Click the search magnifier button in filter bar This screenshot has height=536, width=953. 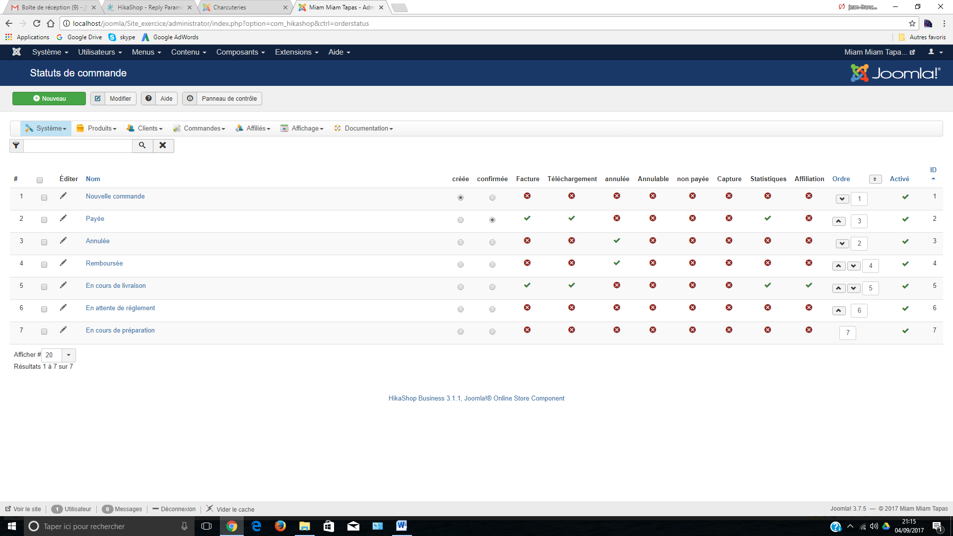[x=142, y=145]
